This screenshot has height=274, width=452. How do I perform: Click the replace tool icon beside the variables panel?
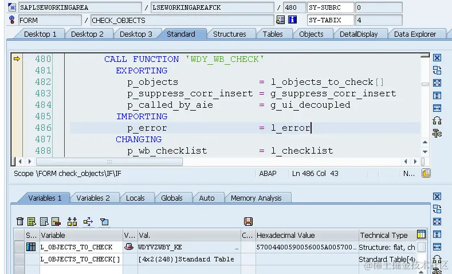[437, 259]
